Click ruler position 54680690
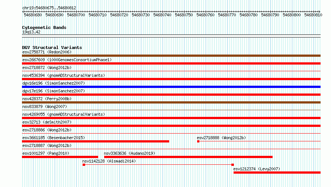The image size is (331, 187). coord(54,15)
